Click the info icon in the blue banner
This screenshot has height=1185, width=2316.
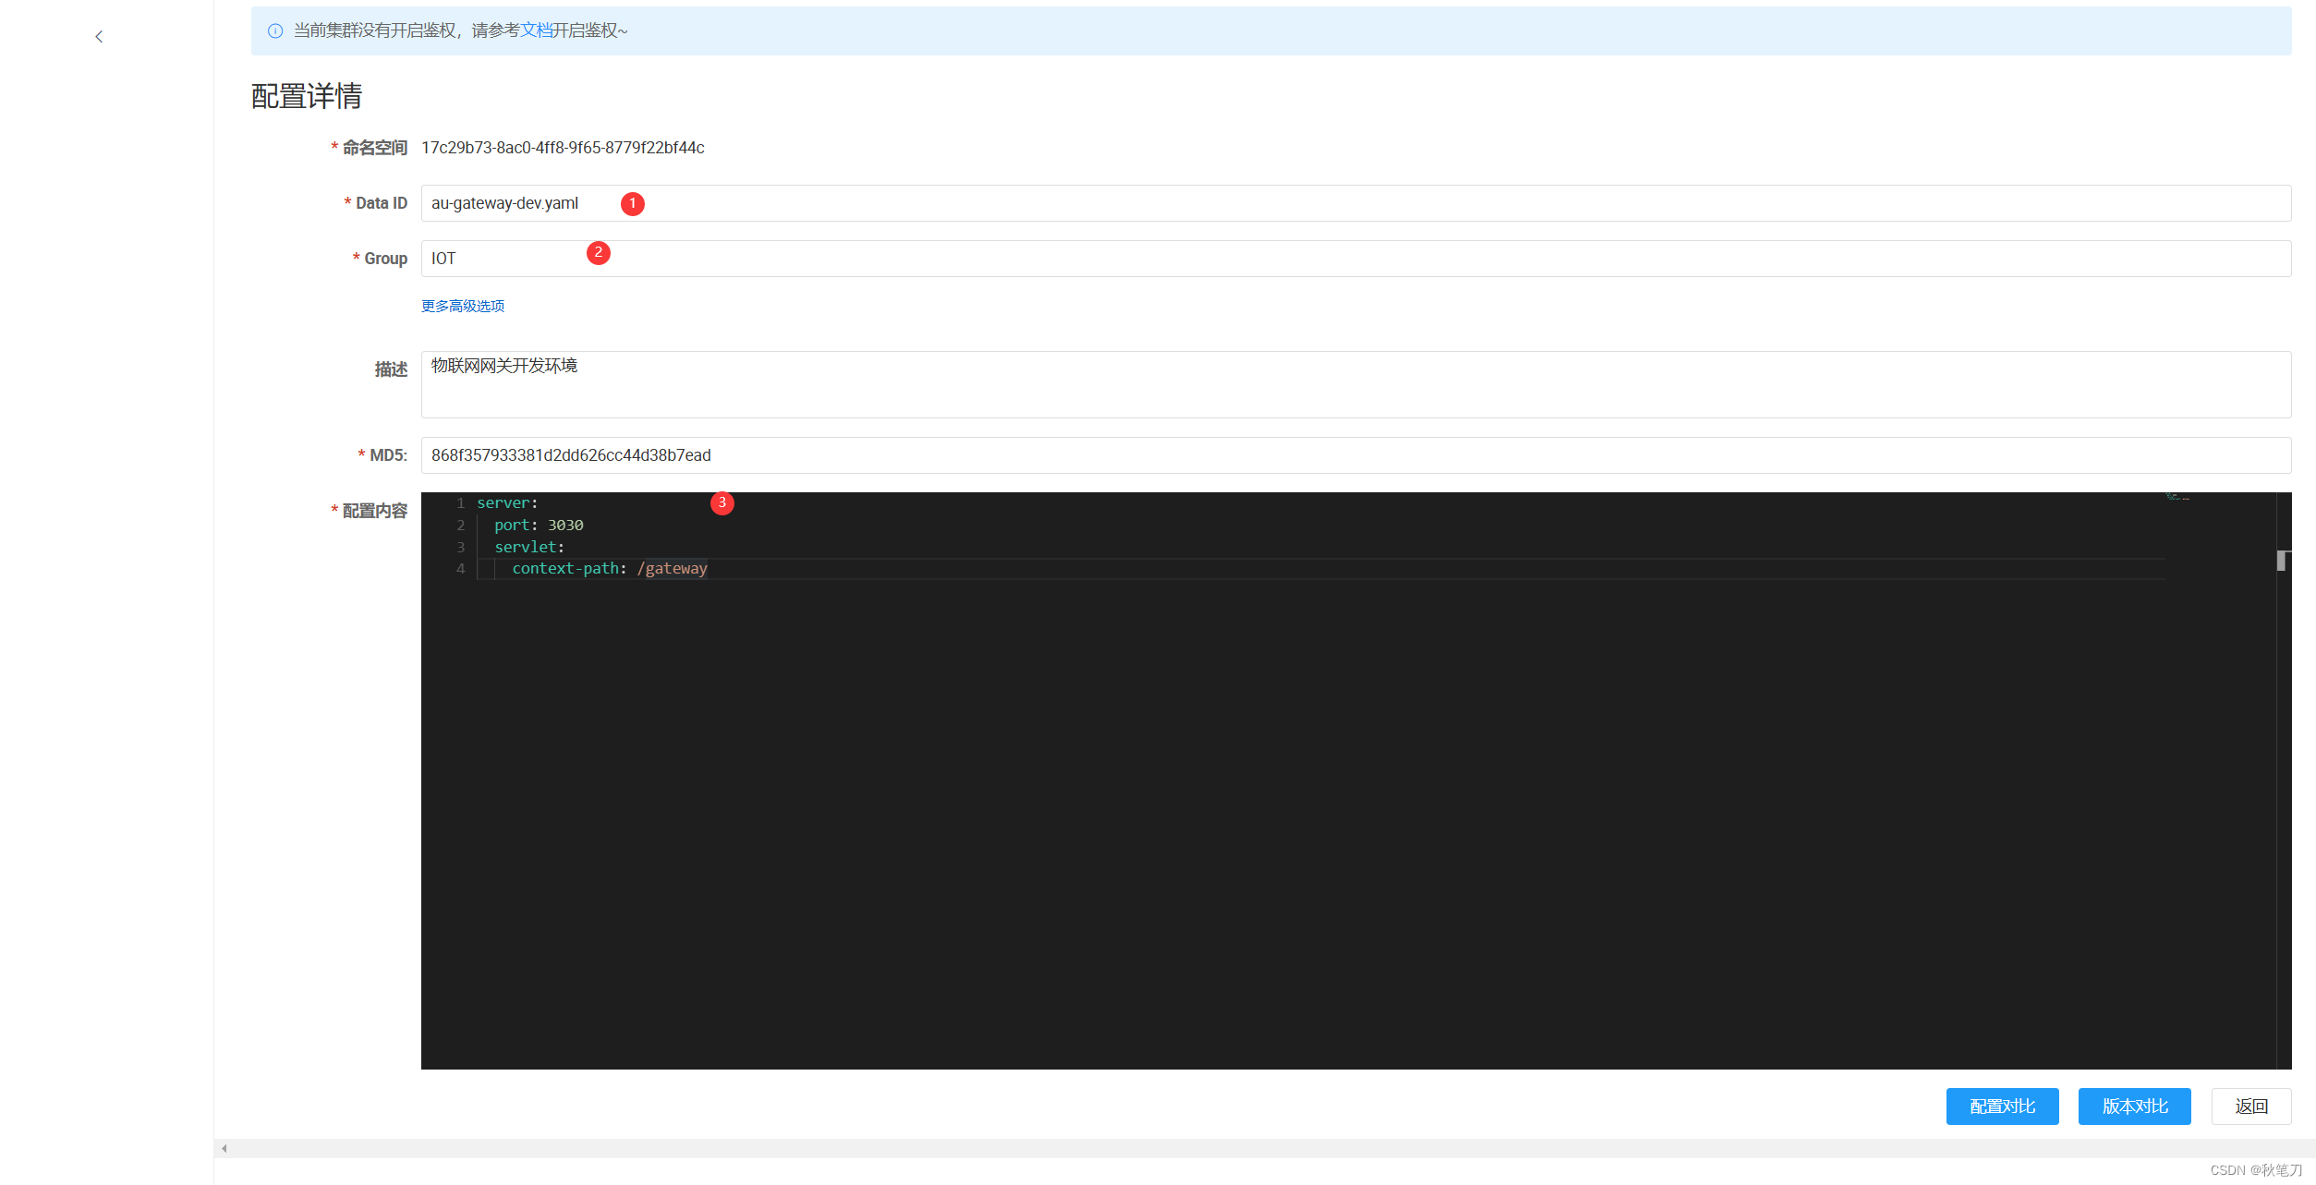[x=275, y=31]
